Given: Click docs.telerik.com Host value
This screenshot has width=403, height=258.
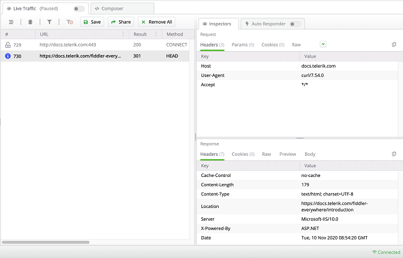Looking at the screenshot, I should click(318, 66).
